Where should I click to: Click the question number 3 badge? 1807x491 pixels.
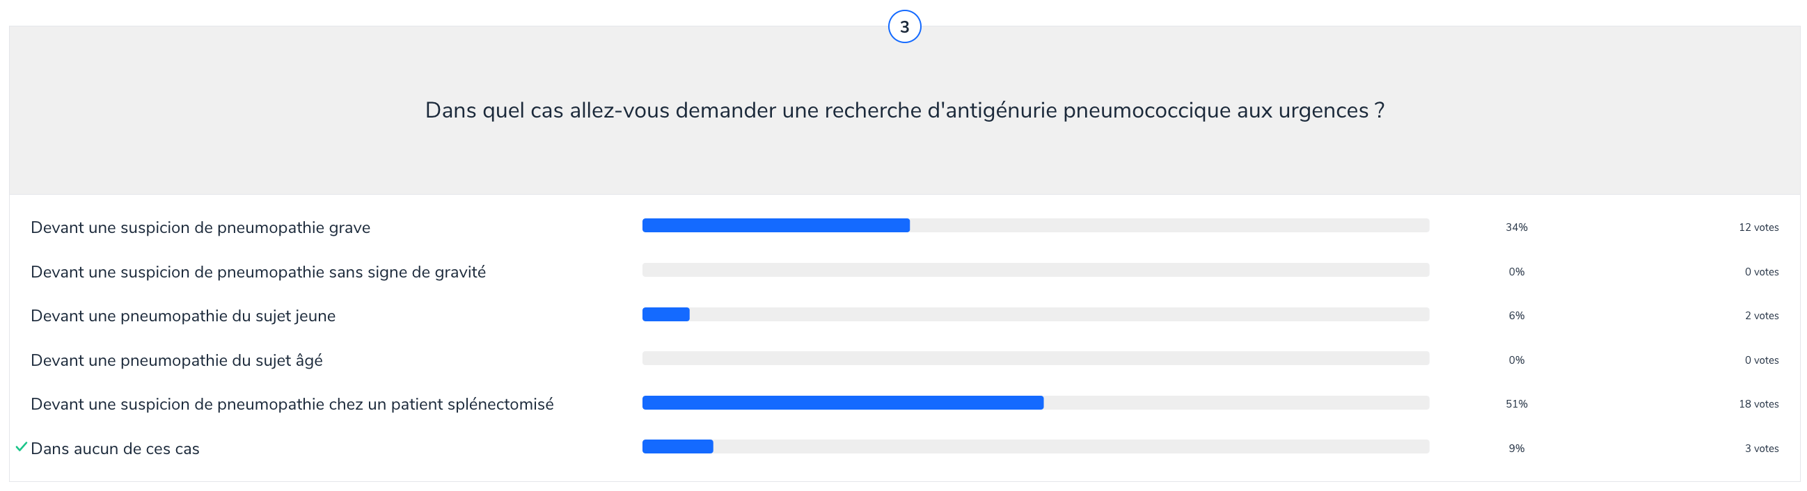[904, 26]
